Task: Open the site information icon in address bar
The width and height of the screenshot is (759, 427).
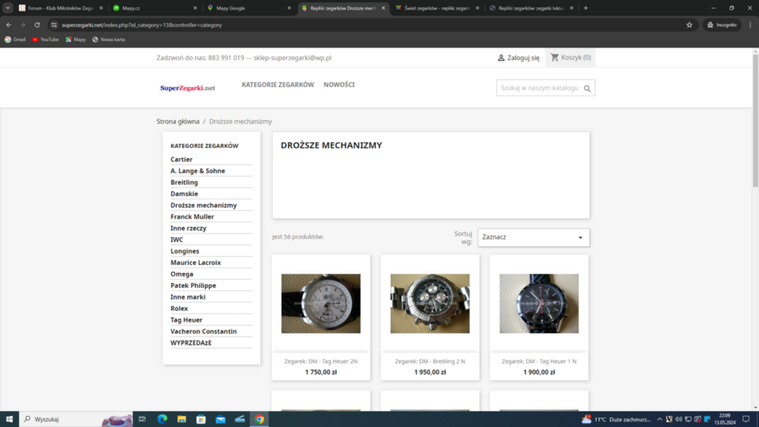Action: [54, 25]
